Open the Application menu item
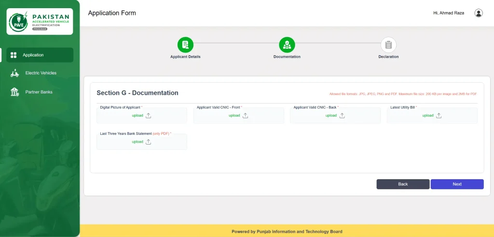Image resolution: width=494 pixels, height=237 pixels. coord(40,55)
